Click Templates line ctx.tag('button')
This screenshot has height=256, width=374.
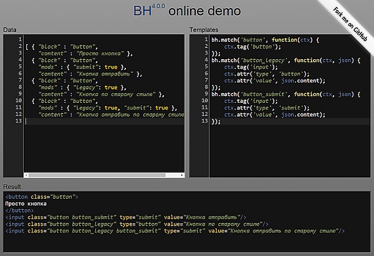(252, 47)
